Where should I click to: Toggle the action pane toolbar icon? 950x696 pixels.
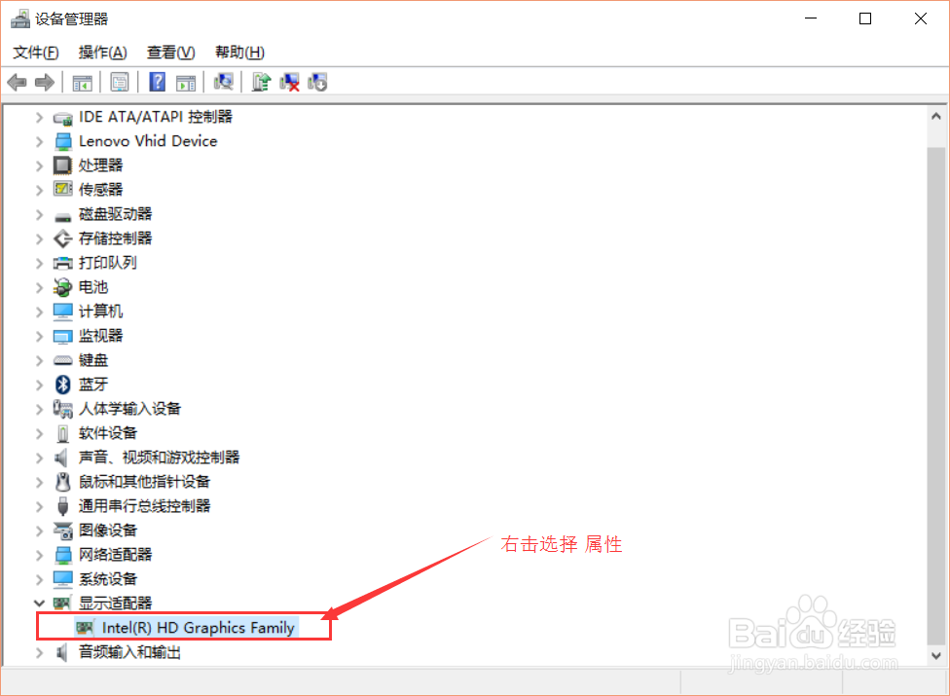click(x=186, y=83)
